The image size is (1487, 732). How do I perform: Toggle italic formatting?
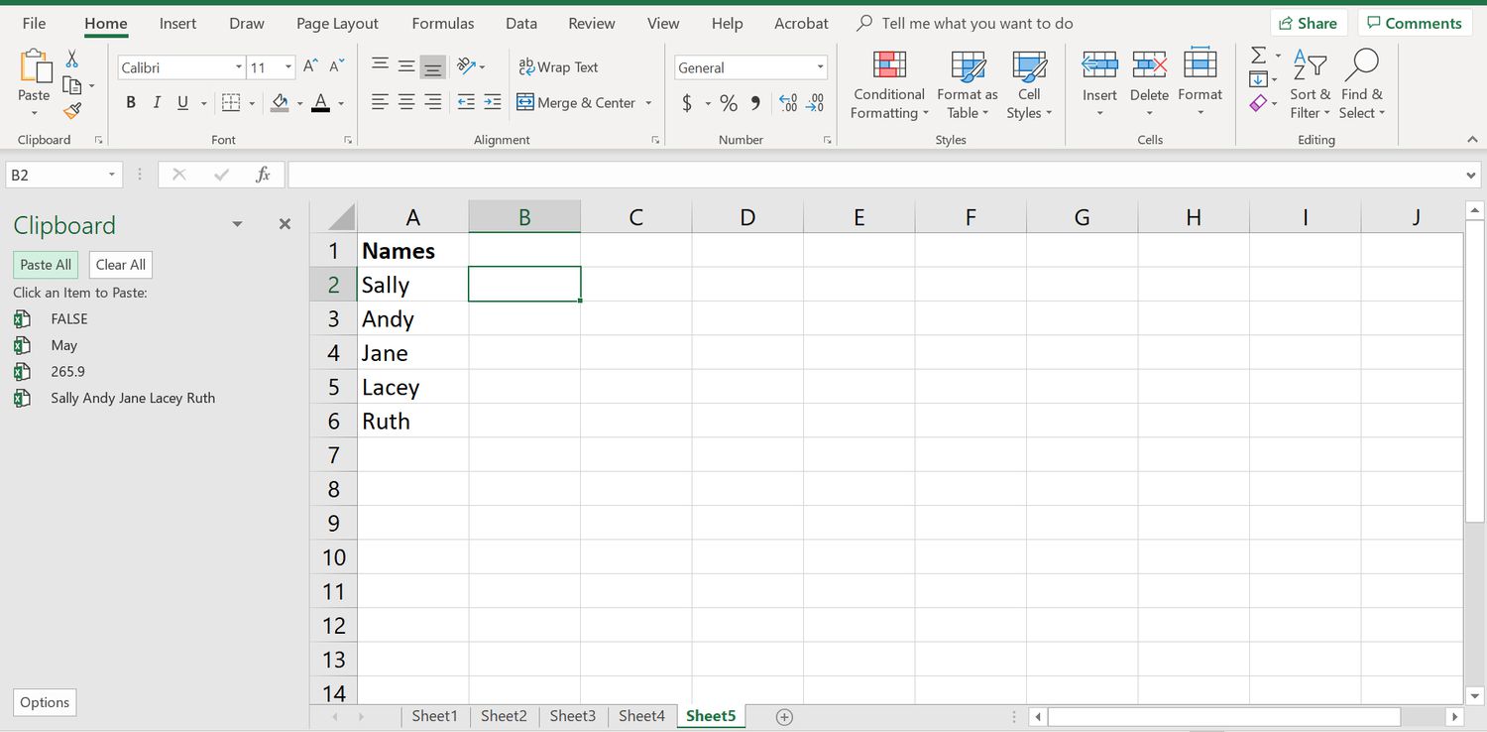coord(157,103)
